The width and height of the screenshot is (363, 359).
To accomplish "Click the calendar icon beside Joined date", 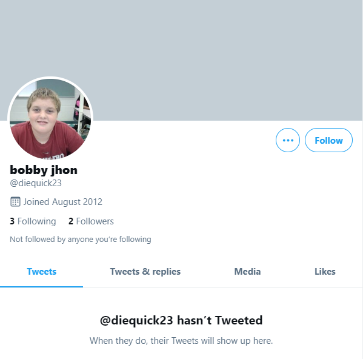I will 15,202.
